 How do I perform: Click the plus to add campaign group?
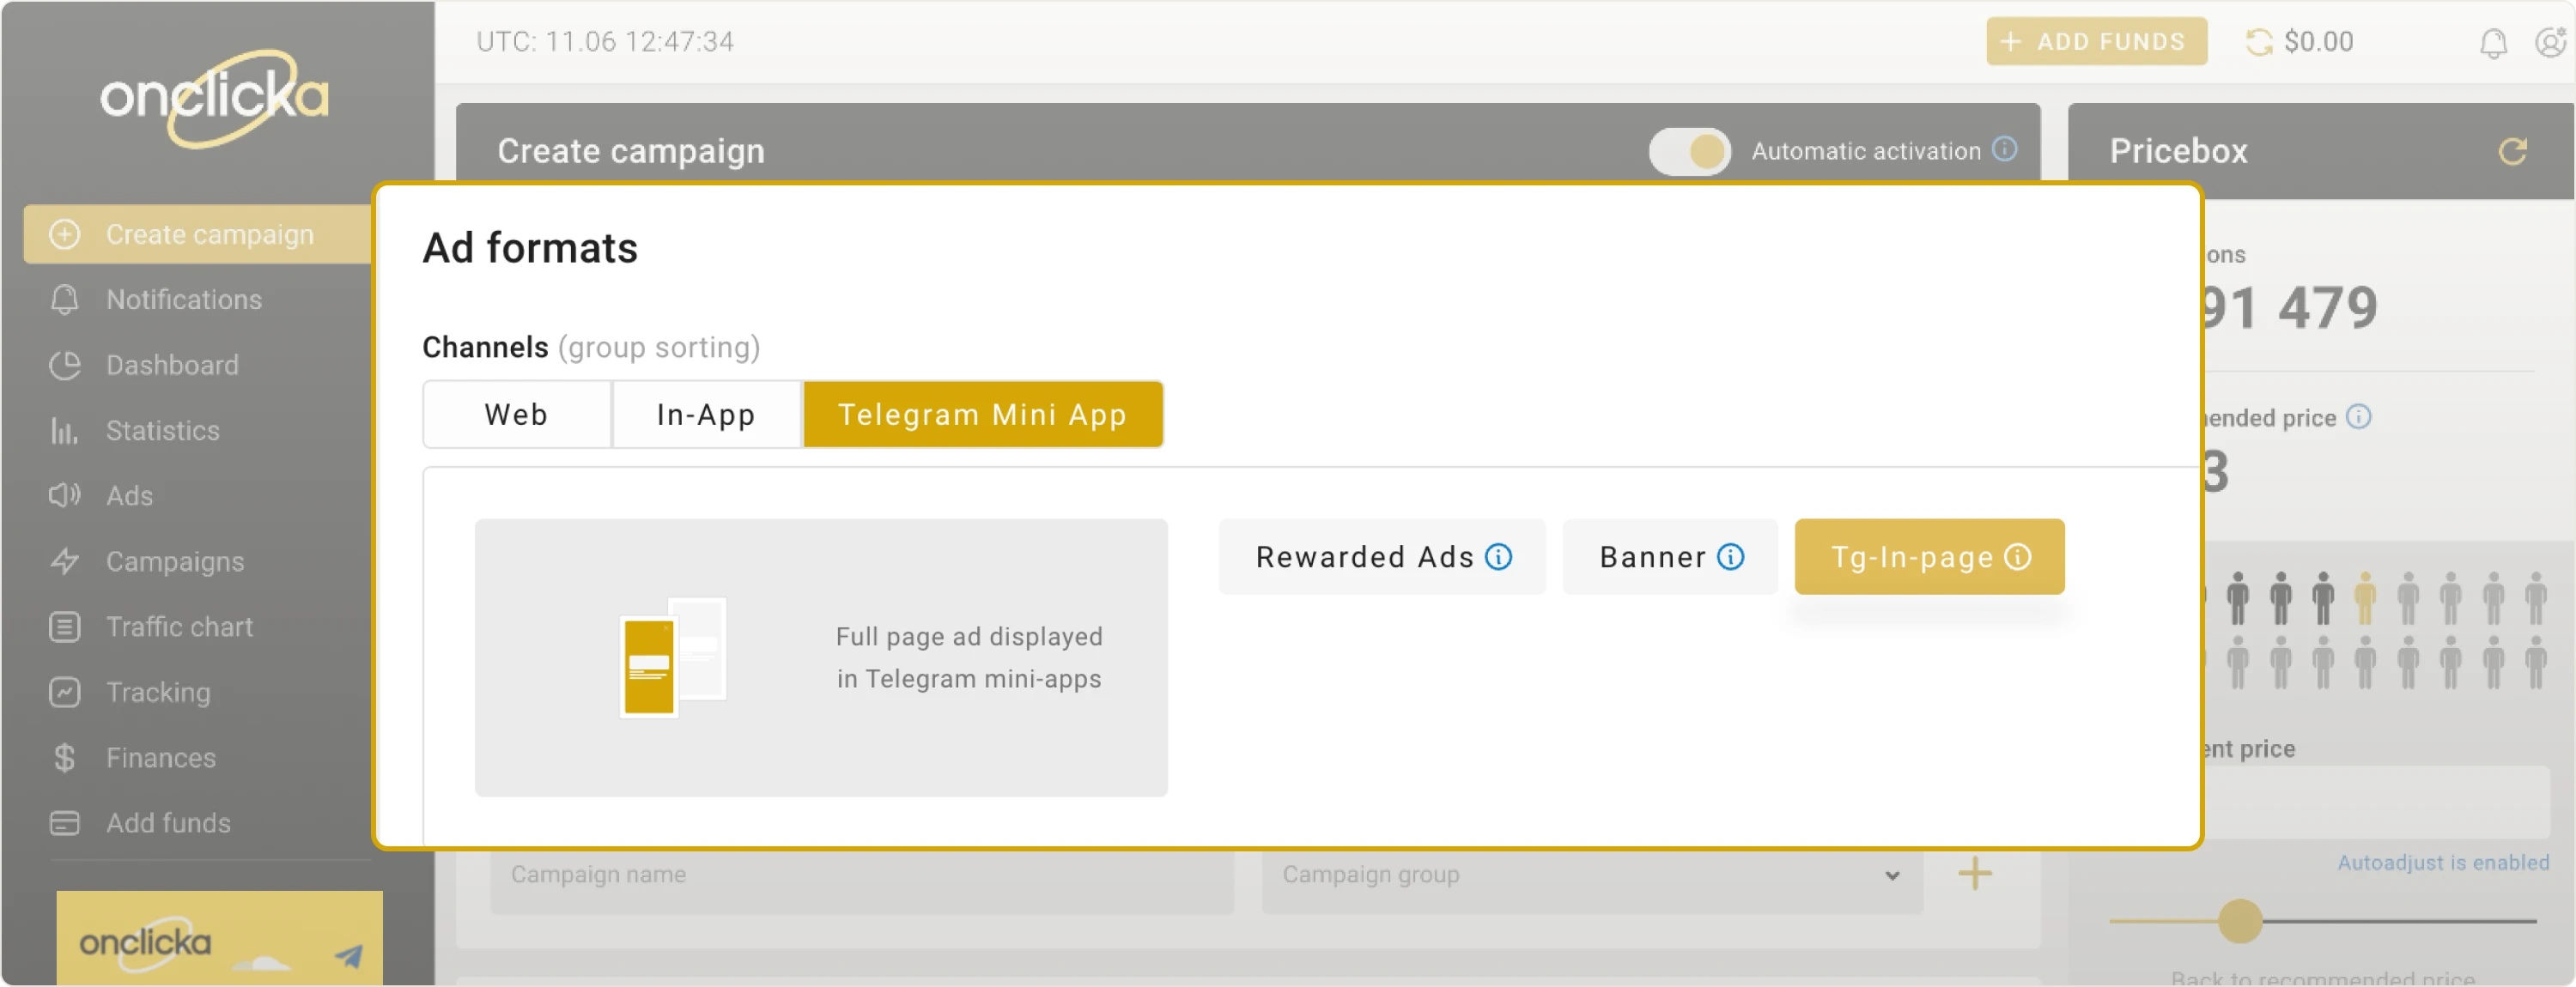coord(1974,874)
